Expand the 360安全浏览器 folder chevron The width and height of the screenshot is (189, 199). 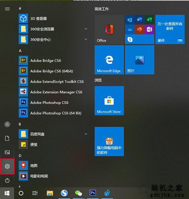(86, 29)
